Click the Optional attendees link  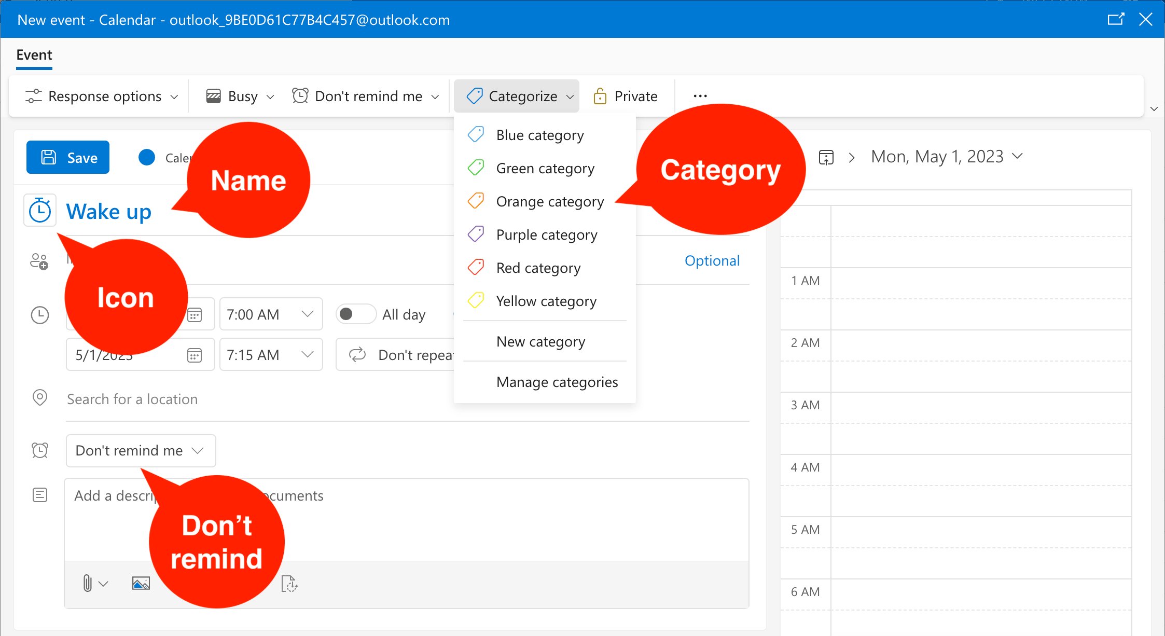coord(712,260)
